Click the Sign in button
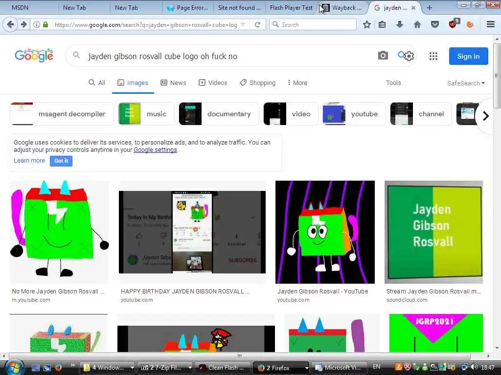This screenshot has width=501, height=375. tap(468, 56)
